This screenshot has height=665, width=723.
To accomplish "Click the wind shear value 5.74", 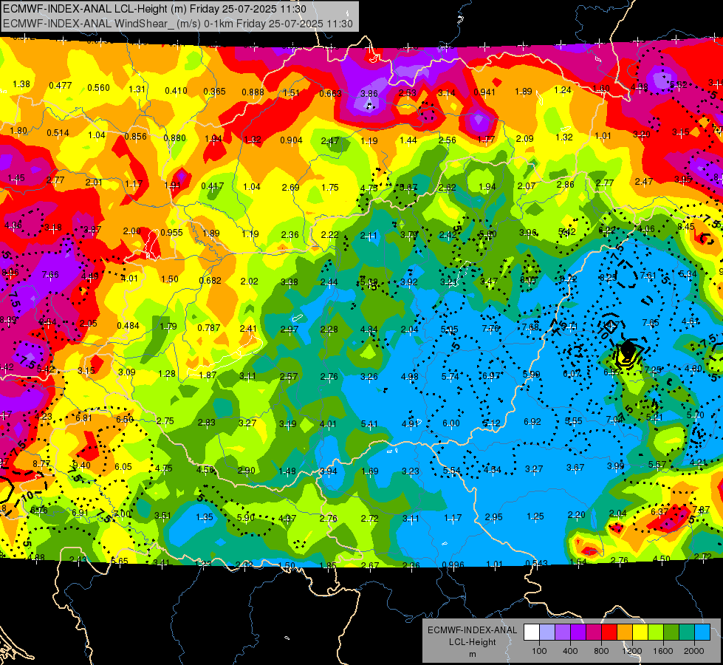I will (450, 377).
